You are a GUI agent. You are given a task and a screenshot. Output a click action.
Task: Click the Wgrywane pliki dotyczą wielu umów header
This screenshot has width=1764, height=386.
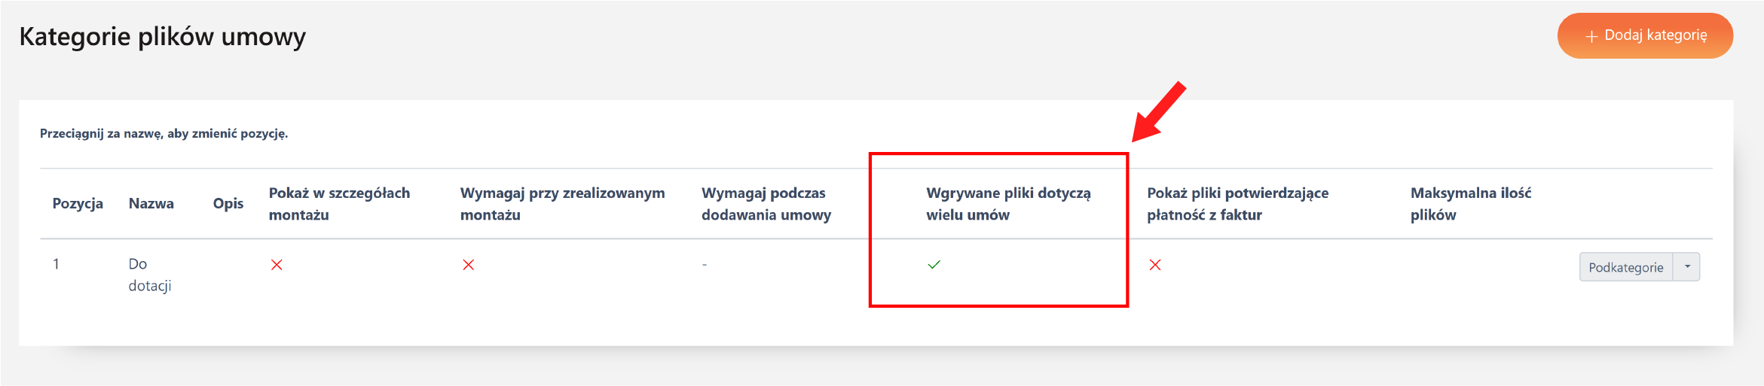point(1007,203)
